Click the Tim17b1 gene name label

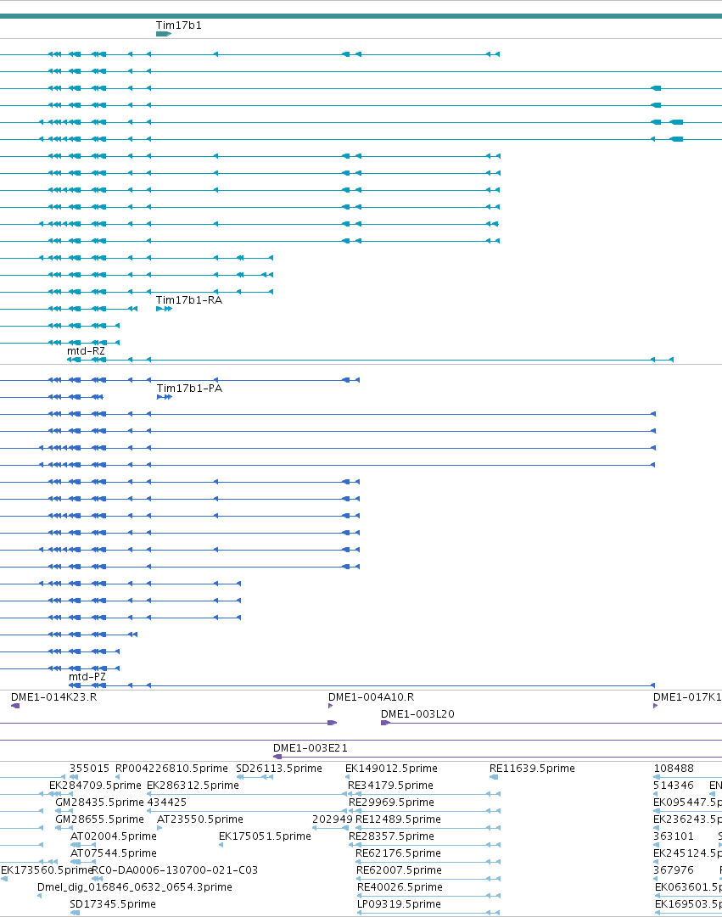click(x=178, y=25)
